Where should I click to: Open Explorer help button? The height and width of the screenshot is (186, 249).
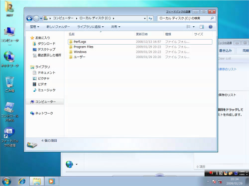tap(211, 27)
